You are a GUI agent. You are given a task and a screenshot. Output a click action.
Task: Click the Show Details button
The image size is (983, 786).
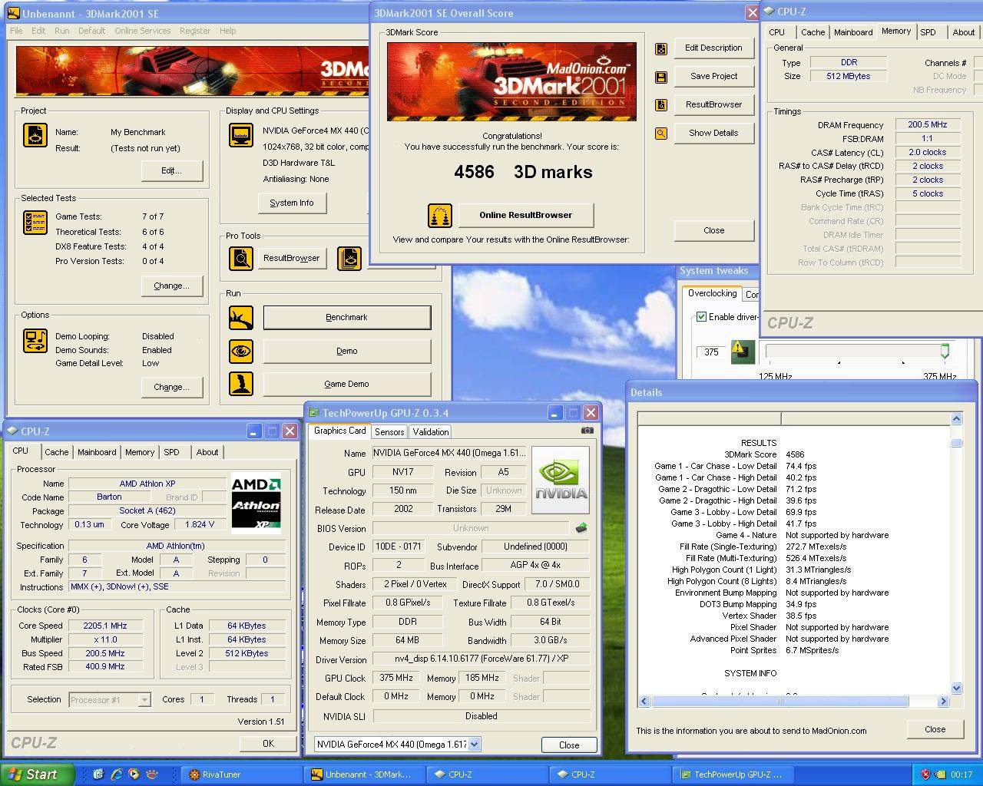point(713,134)
